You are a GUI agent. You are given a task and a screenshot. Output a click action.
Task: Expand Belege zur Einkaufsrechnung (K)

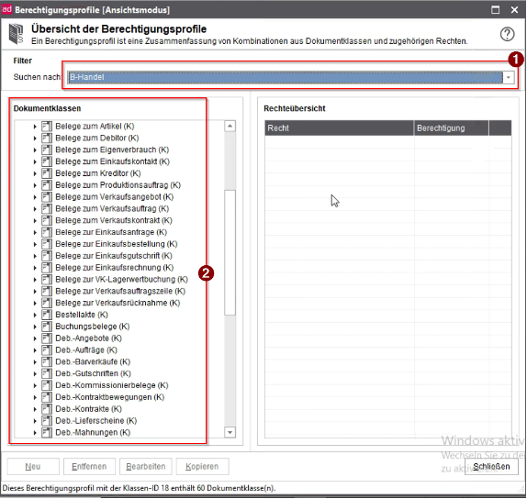click(35, 268)
